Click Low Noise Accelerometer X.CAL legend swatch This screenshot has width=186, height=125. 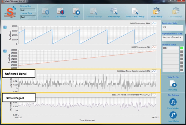154,71
